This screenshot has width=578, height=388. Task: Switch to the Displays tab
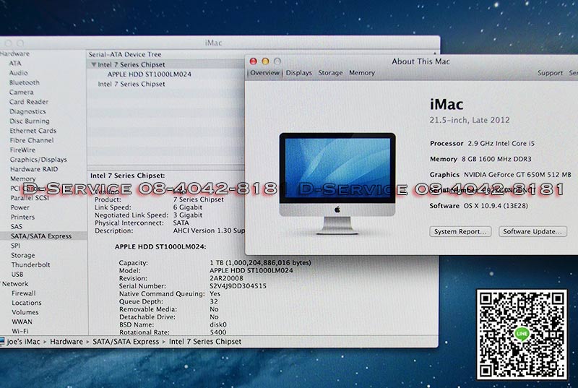(x=298, y=73)
